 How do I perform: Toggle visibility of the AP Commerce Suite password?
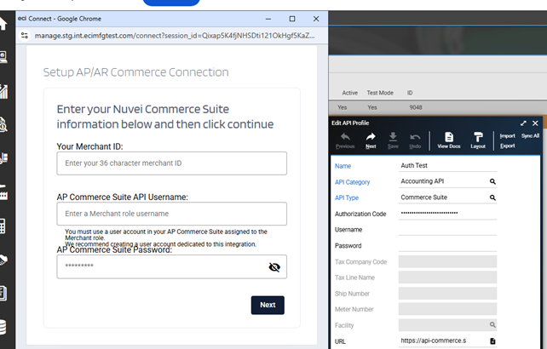[x=274, y=267]
